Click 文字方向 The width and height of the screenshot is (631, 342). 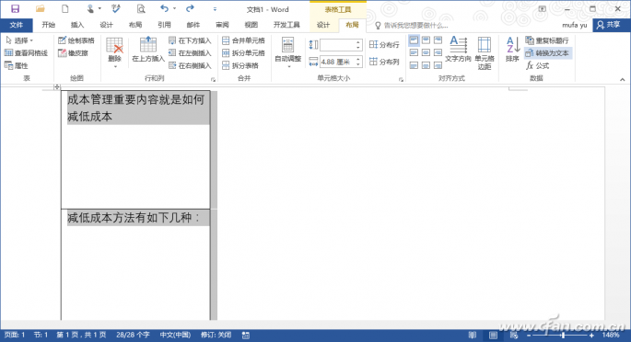tap(458, 50)
